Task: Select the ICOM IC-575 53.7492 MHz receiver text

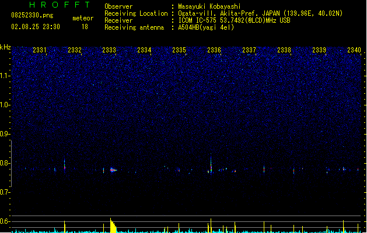Action: point(234,20)
